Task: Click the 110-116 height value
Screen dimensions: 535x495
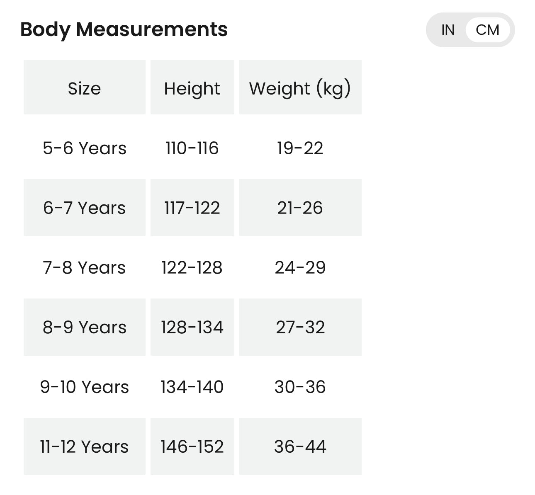Action: [192, 148]
